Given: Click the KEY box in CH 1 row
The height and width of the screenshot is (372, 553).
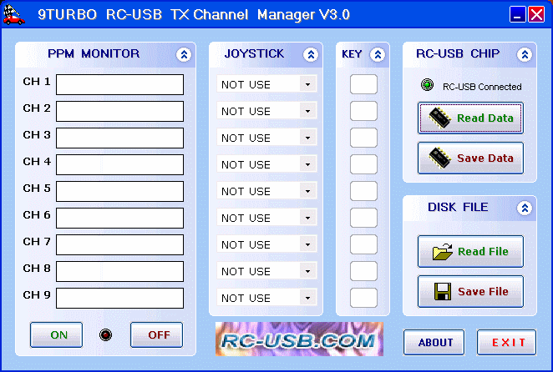Looking at the screenshot, I should (x=363, y=84).
